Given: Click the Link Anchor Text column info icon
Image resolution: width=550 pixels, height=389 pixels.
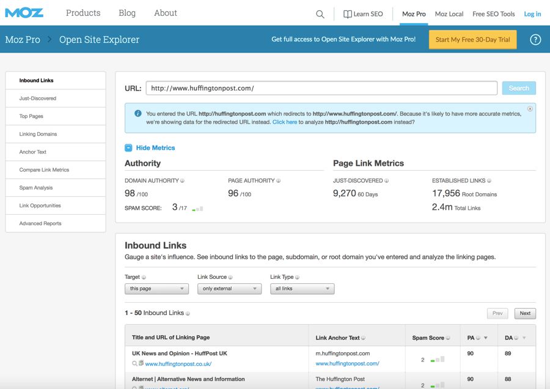Looking at the screenshot, I should [364, 338].
